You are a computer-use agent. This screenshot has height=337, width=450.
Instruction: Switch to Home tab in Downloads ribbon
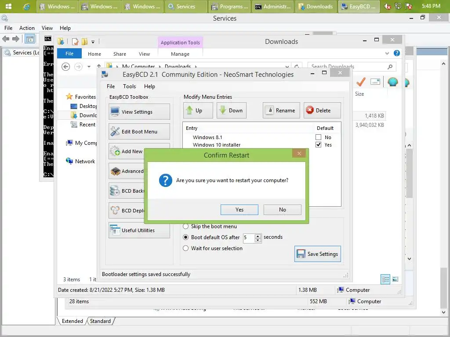coord(94,54)
